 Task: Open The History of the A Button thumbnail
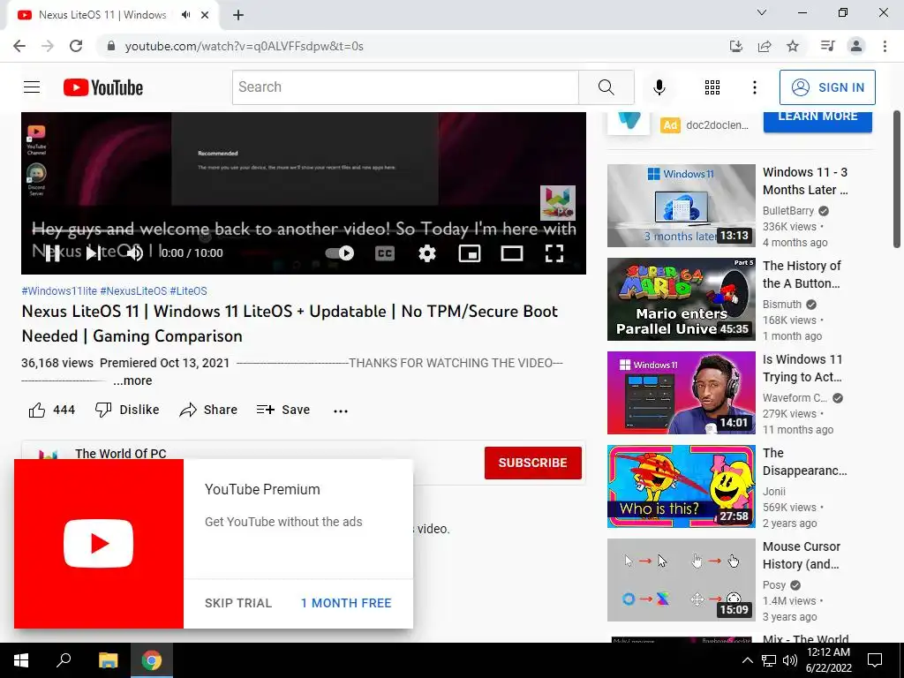point(681,298)
